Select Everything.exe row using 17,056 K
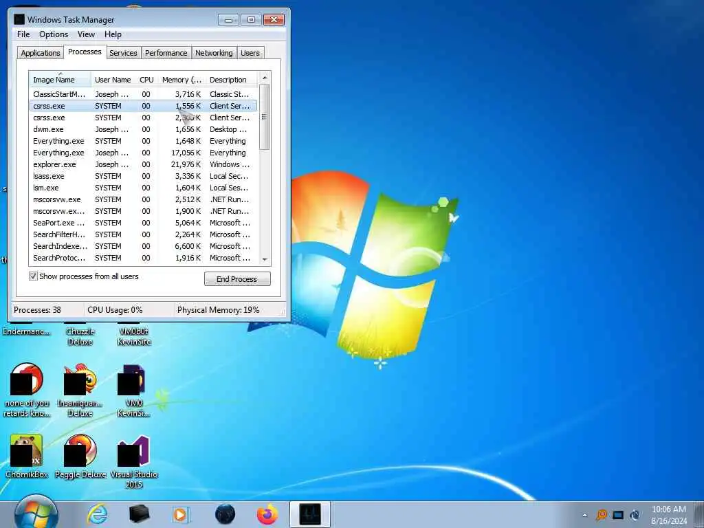 click(x=144, y=153)
